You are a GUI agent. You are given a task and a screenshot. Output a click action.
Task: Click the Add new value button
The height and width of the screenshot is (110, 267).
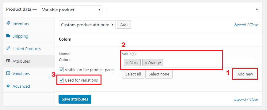(245, 74)
